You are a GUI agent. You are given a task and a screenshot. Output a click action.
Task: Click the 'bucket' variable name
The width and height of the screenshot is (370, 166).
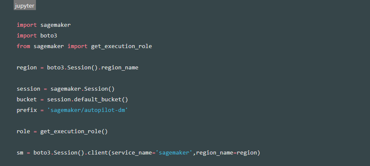27,100
